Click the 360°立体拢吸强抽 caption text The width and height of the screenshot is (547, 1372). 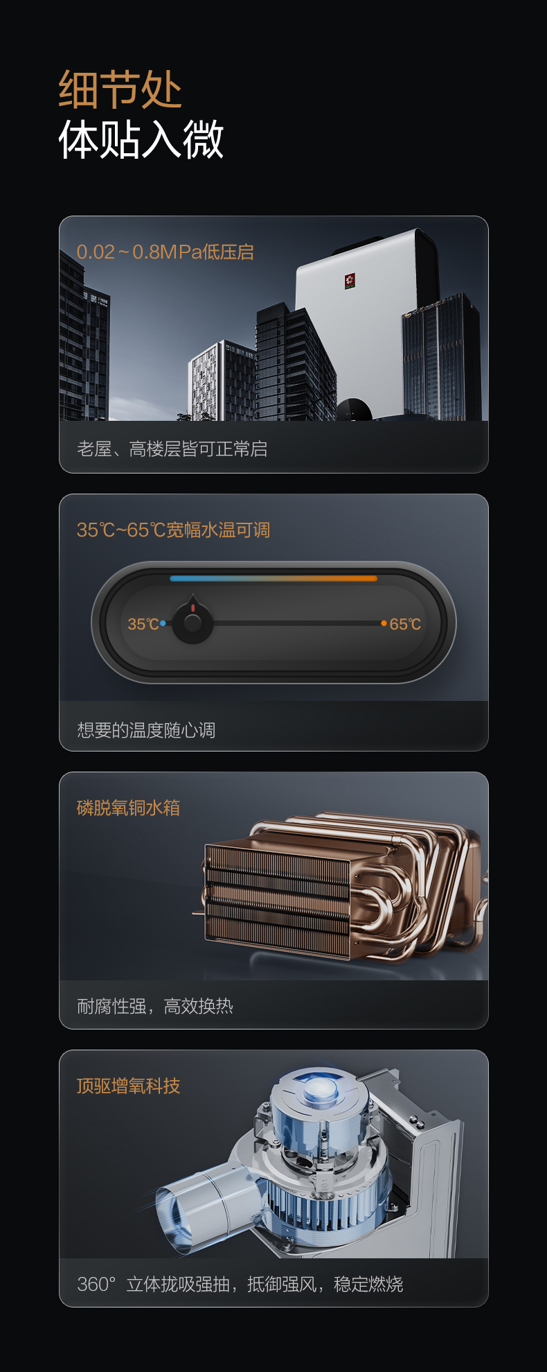point(153,1284)
